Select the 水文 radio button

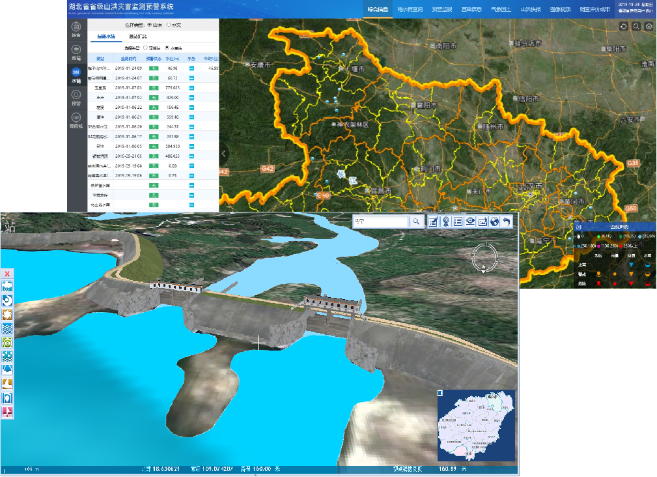(x=169, y=25)
